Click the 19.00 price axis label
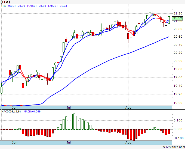Image resolution: width=185 pixels, height=149 pixels. pos(178,103)
